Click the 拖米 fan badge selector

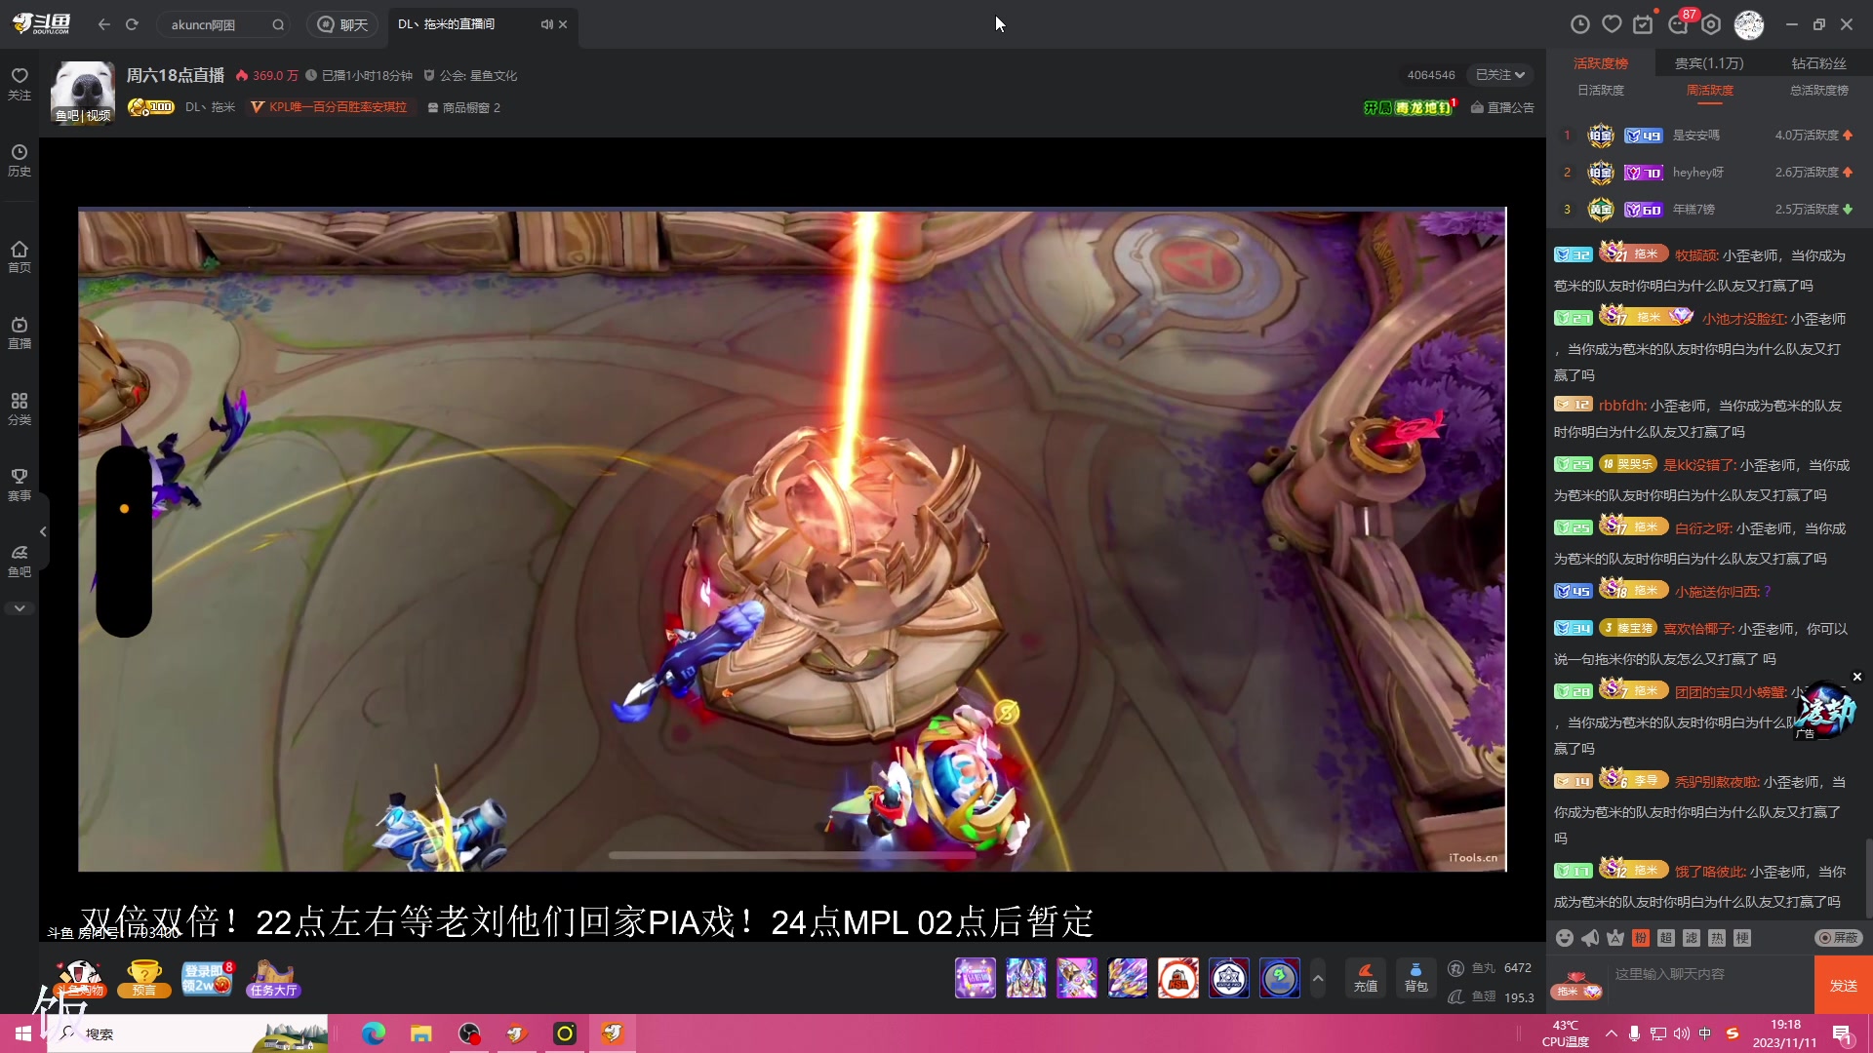coord(1576,985)
